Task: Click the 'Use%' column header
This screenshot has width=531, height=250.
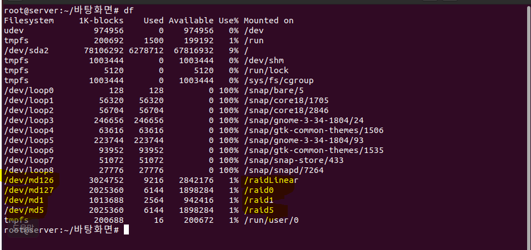Action: (229, 21)
